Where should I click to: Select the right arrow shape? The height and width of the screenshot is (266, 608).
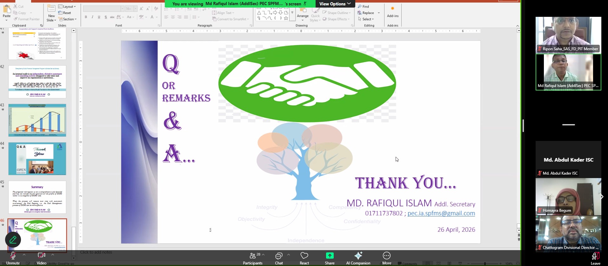pos(275,13)
